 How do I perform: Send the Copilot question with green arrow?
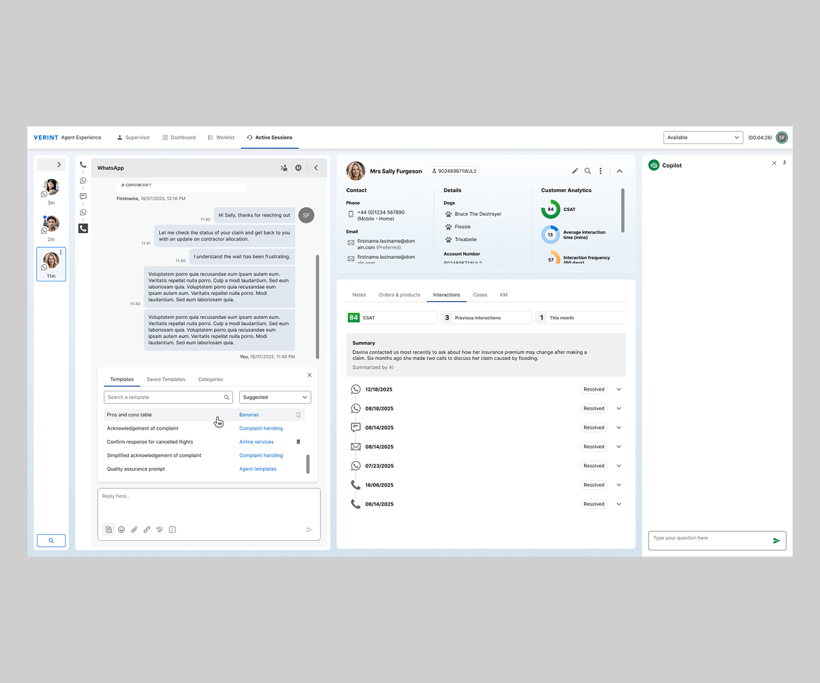pyautogui.click(x=776, y=541)
